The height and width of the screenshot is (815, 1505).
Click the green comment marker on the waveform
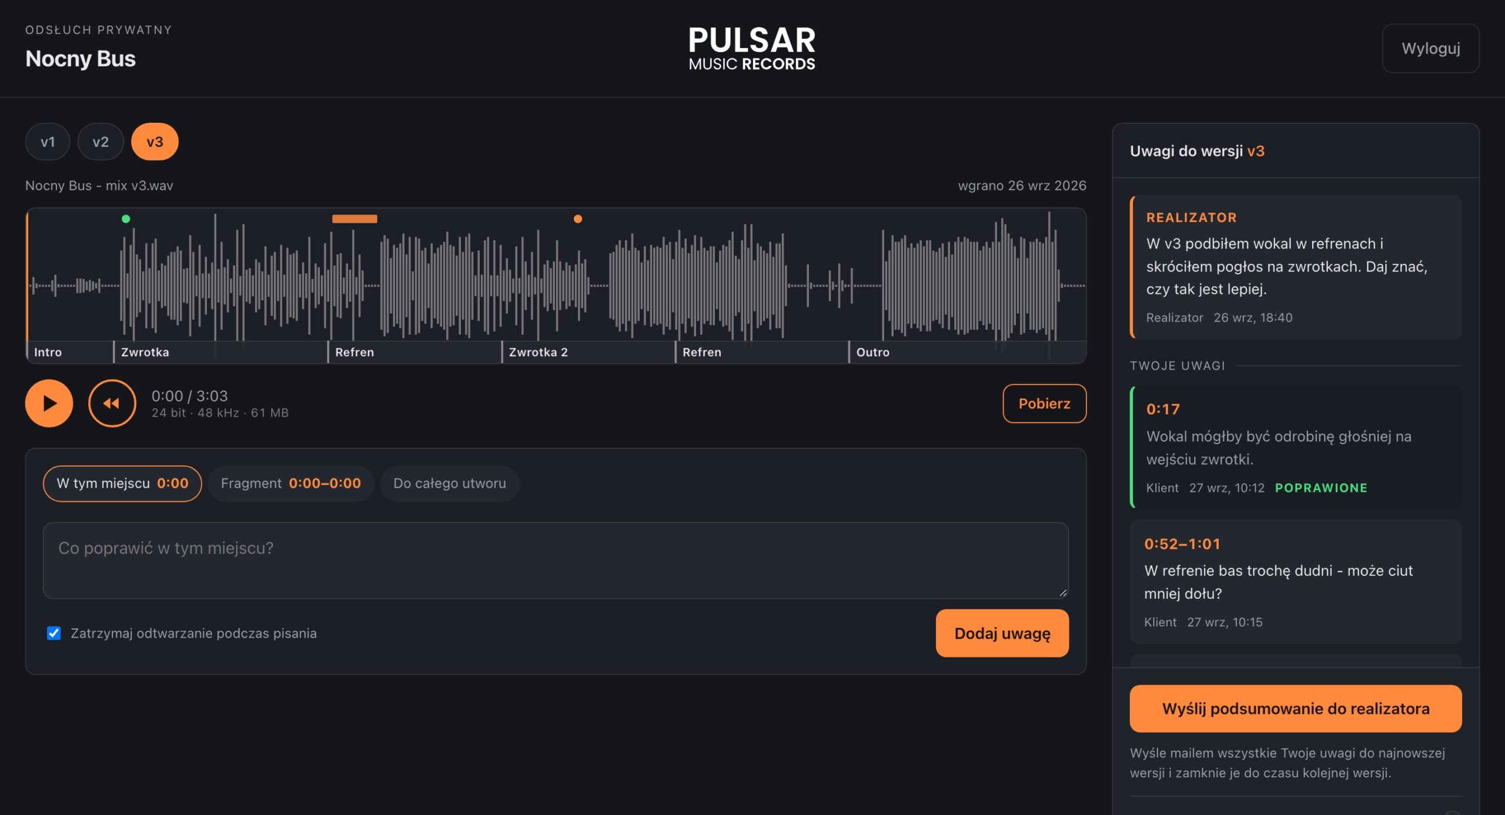126,219
